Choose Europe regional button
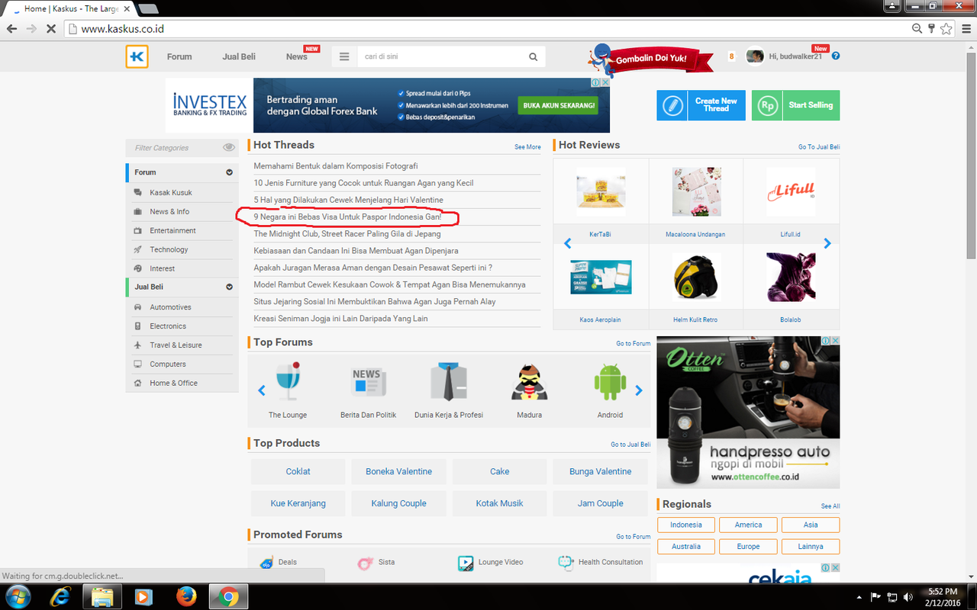The height and width of the screenshot is (610, 977). (x=748, y=546)
